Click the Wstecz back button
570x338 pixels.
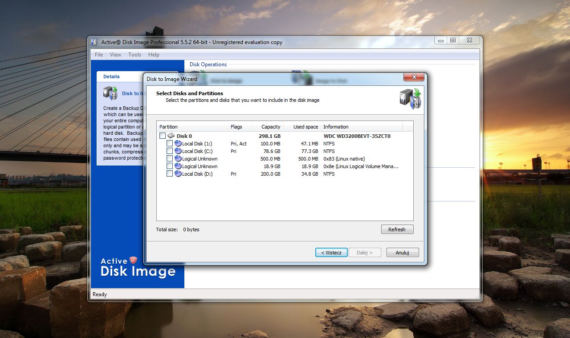pos(331,253)
